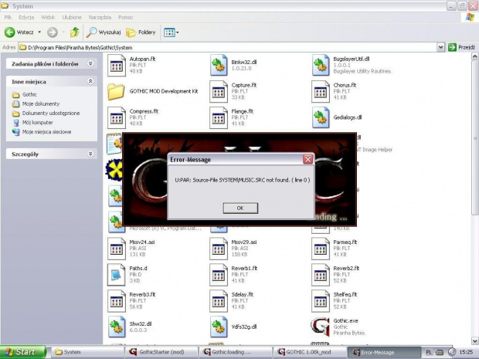Select the Reverb1.flt file icon
479x359 pixels.
click(x=219, y=275)
